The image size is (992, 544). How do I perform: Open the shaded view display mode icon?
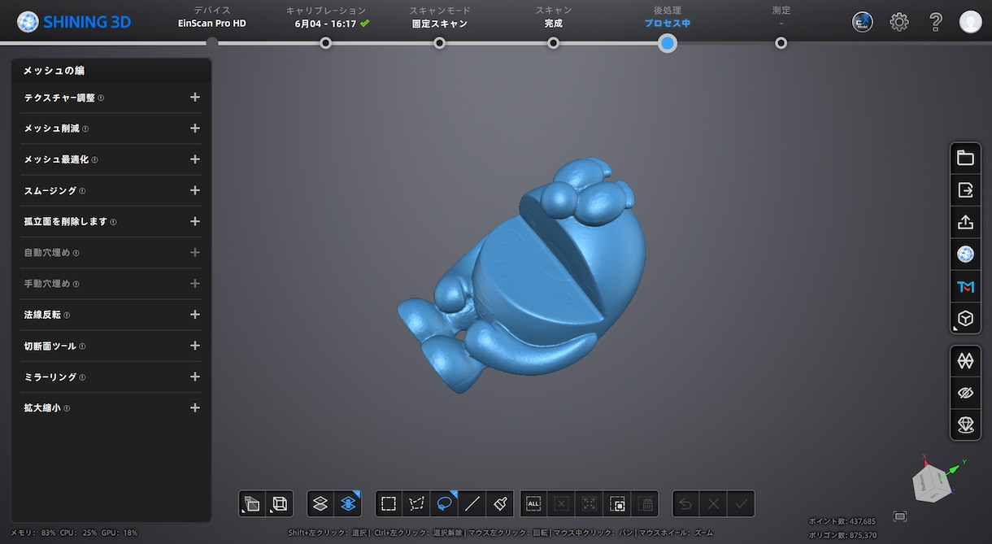252,504
